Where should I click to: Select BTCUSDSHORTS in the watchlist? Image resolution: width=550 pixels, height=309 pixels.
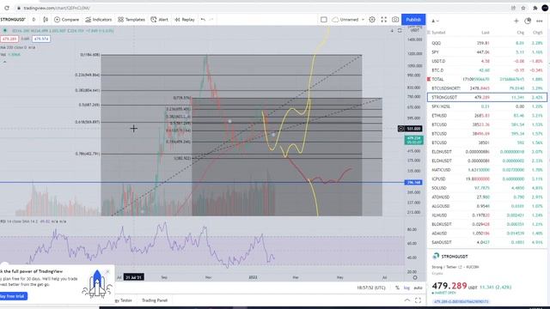coord(487,88)
